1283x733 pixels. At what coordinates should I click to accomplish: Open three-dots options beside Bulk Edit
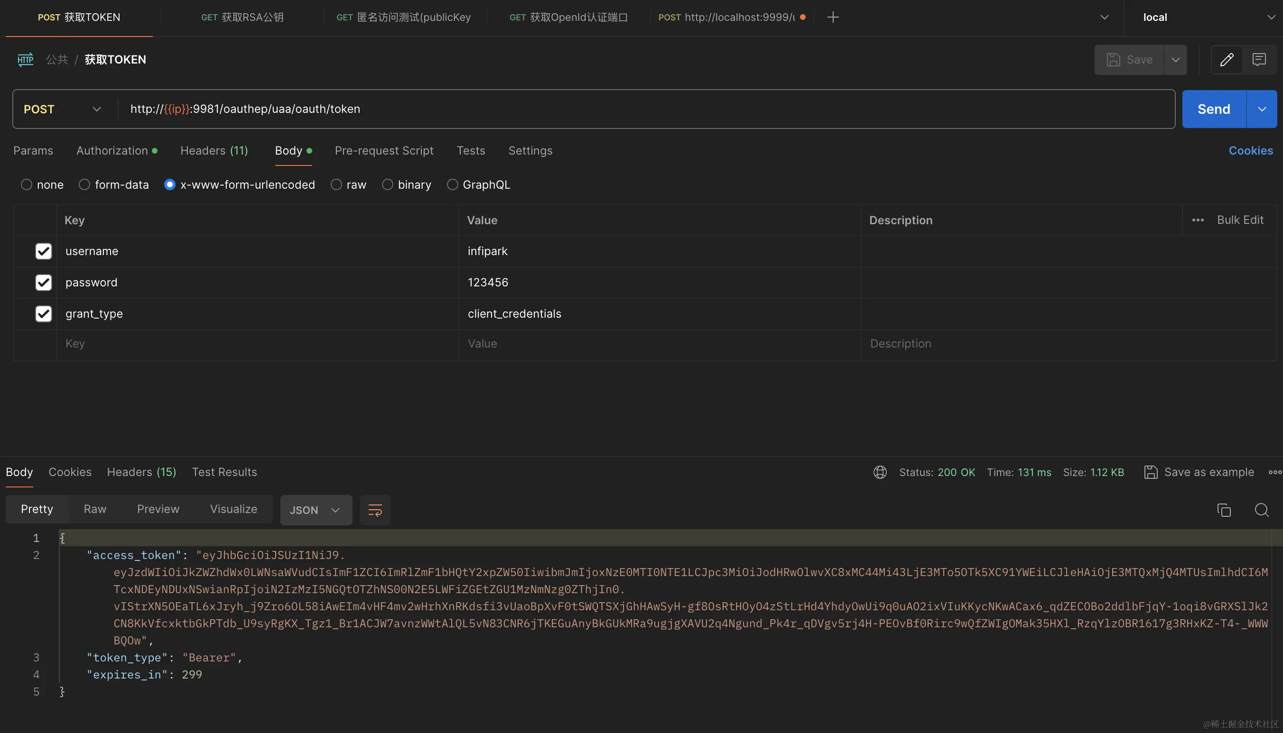(1198, 220)
